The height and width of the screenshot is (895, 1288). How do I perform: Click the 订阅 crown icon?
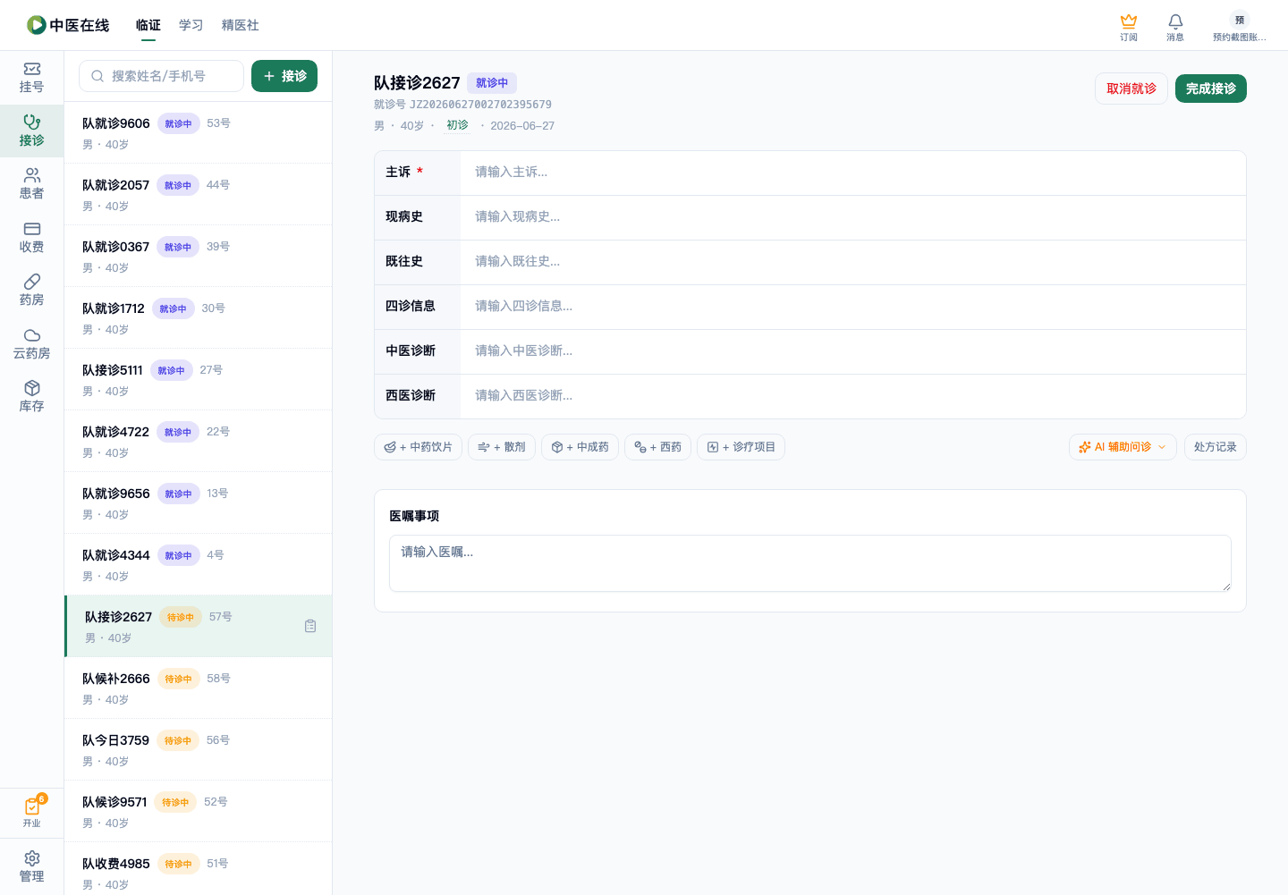[1129, 27]
